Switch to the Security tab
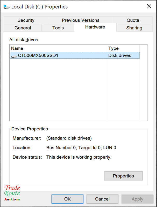The width and height of the screenshot is (157, 207). tap(26, 20)
